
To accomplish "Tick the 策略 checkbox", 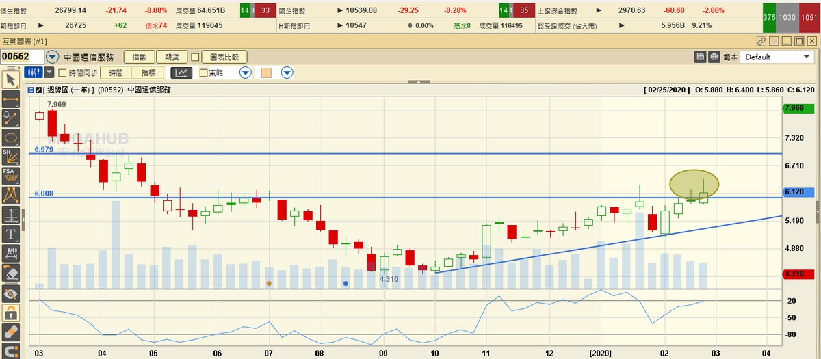I will 203,72.
